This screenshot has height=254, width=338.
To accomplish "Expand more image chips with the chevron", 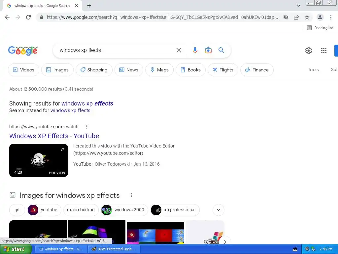I will (x=219, y=210).
